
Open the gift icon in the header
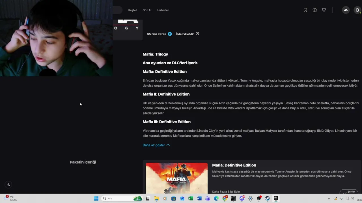314,10
